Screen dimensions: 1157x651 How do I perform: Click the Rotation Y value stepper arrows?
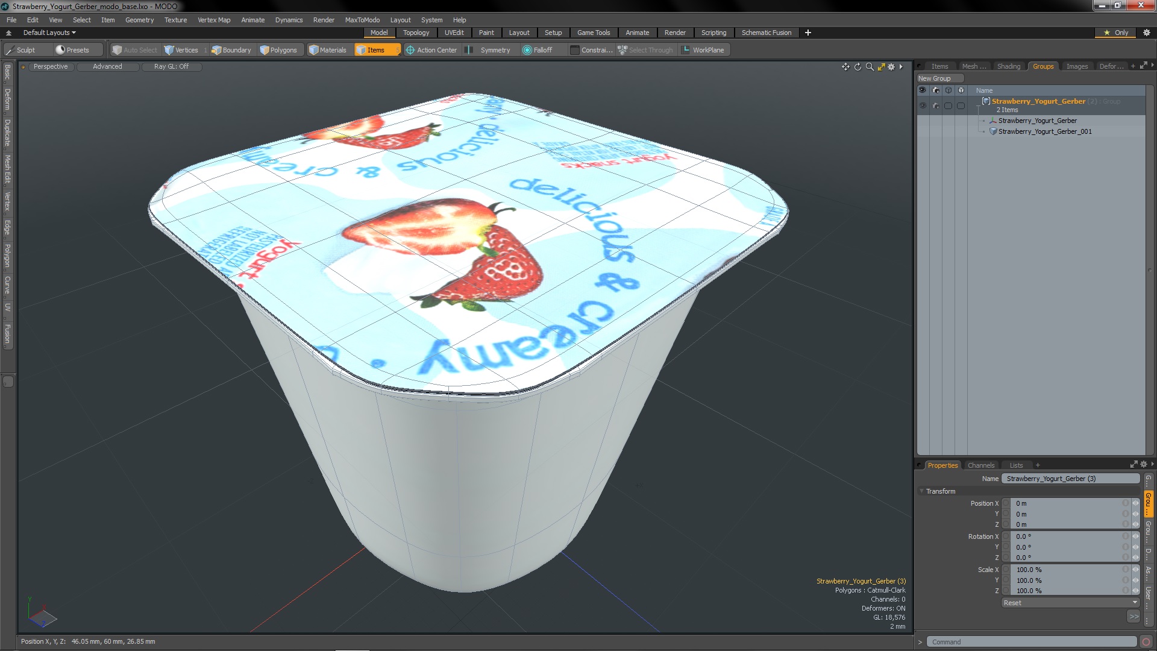(1135, 547)
